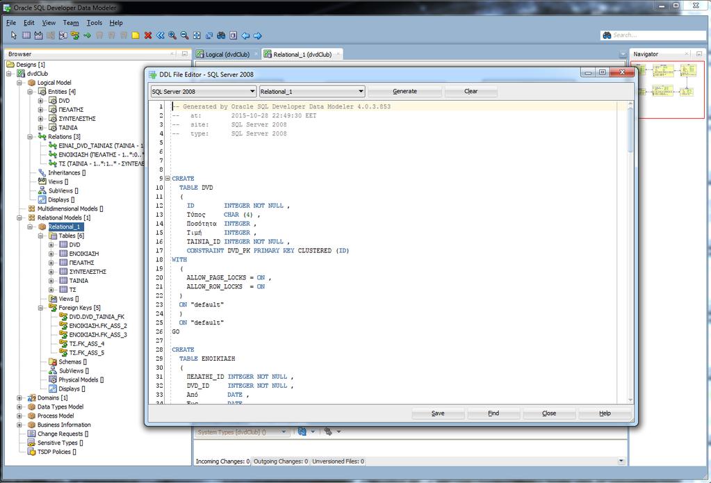Image resolution: width=711 pixels, height=483 pixels.
Task: Collapse the CREATE block fold marker on line 9
Action: [x=167, y=178]
